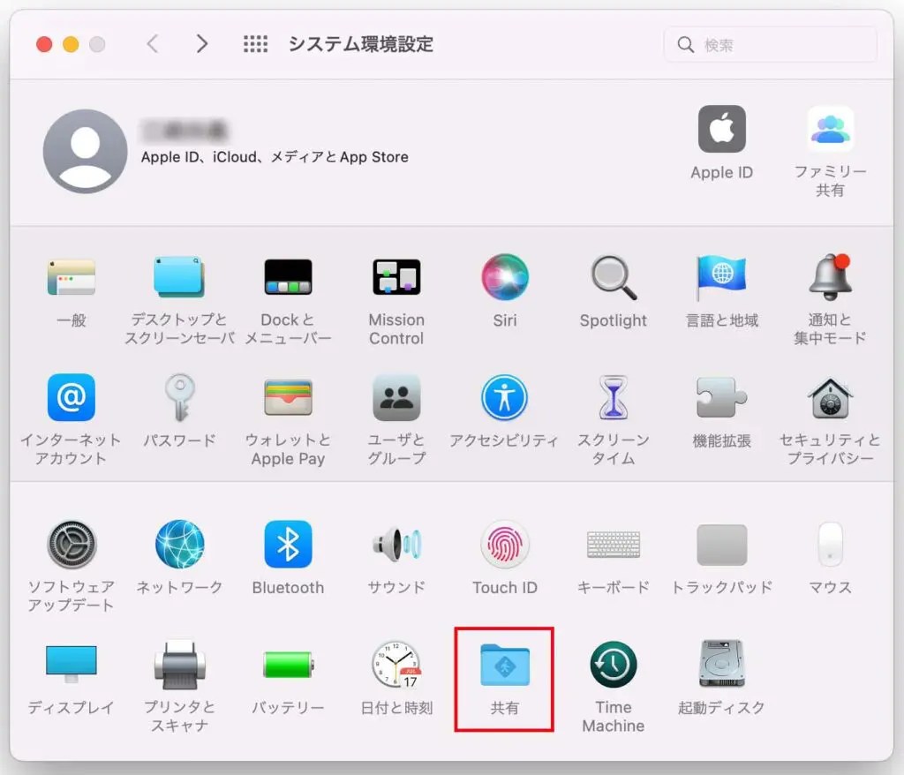Open スクリーンタイム preferences

point(614,397)
